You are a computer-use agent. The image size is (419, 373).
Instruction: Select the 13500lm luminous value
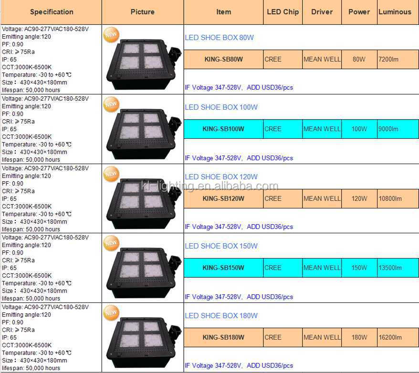(x=398, y=268)
